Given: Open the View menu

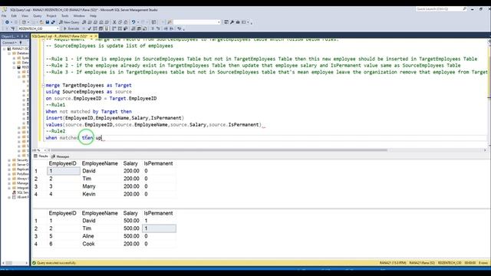Looking at the screenshot, I should (25, 15).
